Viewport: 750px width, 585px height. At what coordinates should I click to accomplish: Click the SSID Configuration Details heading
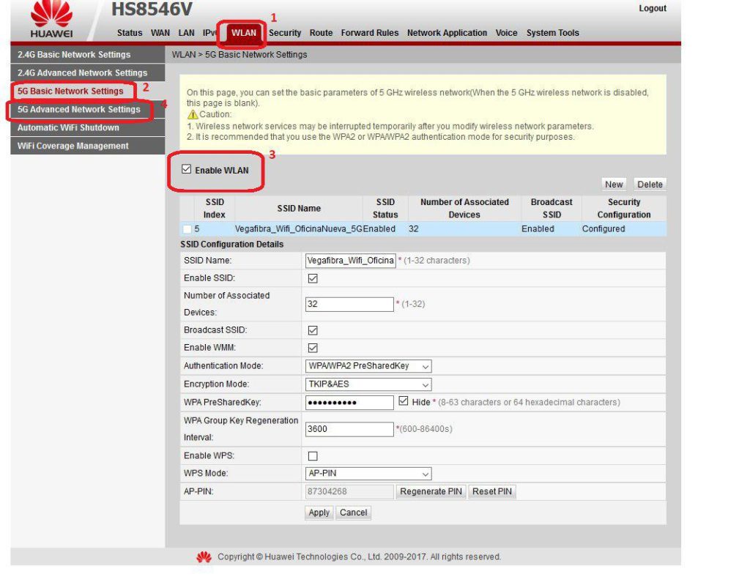coord(232,245)
